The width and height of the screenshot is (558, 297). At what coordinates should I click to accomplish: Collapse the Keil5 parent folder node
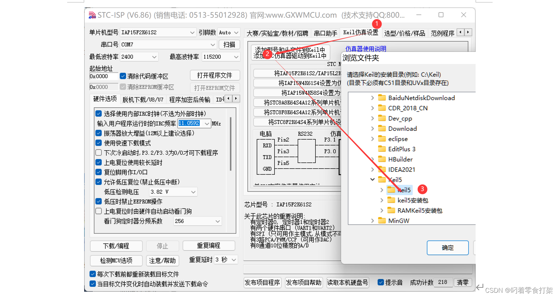tap(372, 180)
